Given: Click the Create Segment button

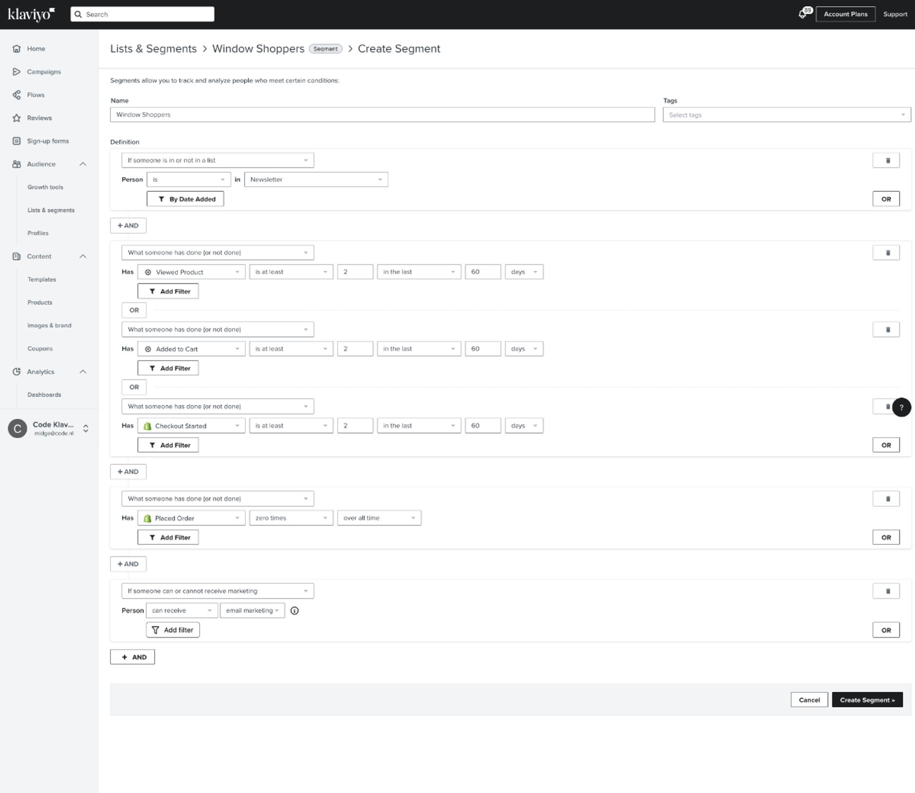Looking at the screenshot, I should point(867,700).
